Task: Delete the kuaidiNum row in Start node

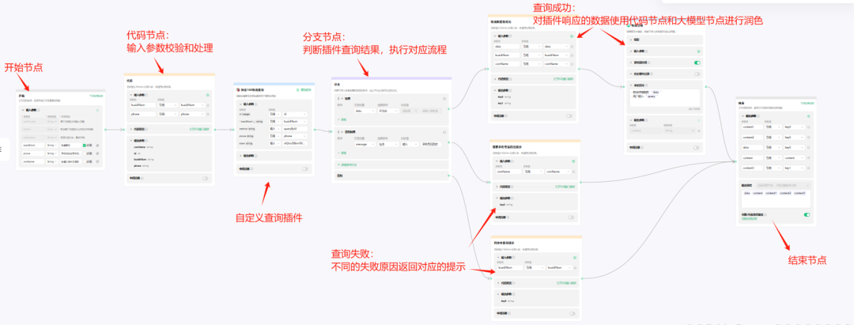Action: [x=97, y=145]
